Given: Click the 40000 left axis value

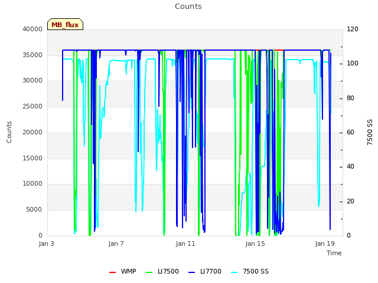Looking at the screenshot, I should [x=32, y=29].
